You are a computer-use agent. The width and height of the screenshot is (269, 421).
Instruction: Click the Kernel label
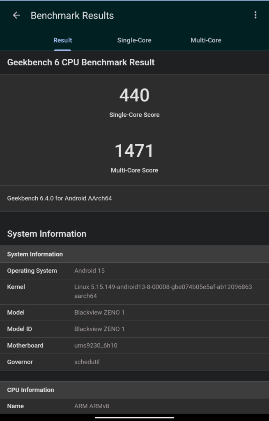pos(16,287)
